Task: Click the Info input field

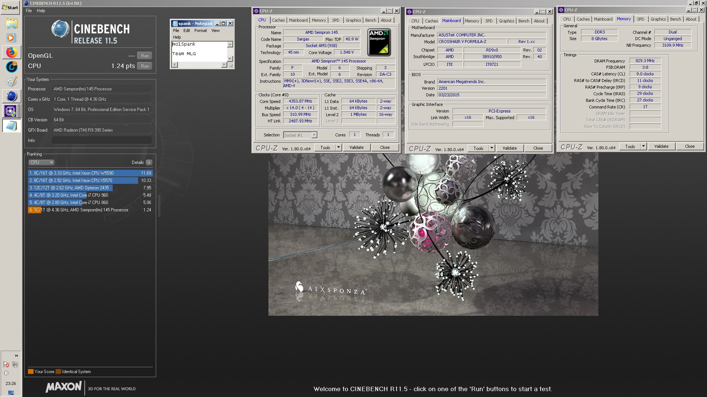Action: pyautogui.click(x=102, y=140)
